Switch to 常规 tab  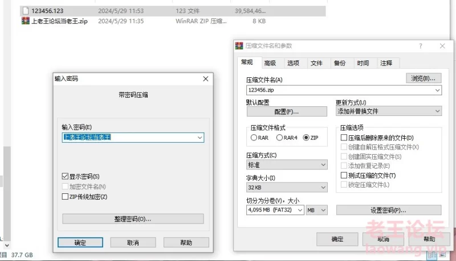click(x=247, y=63)
